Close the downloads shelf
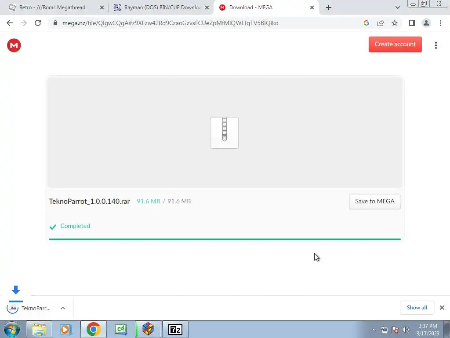The width and height of the screenshot is (450, 338). coord(442,308)
